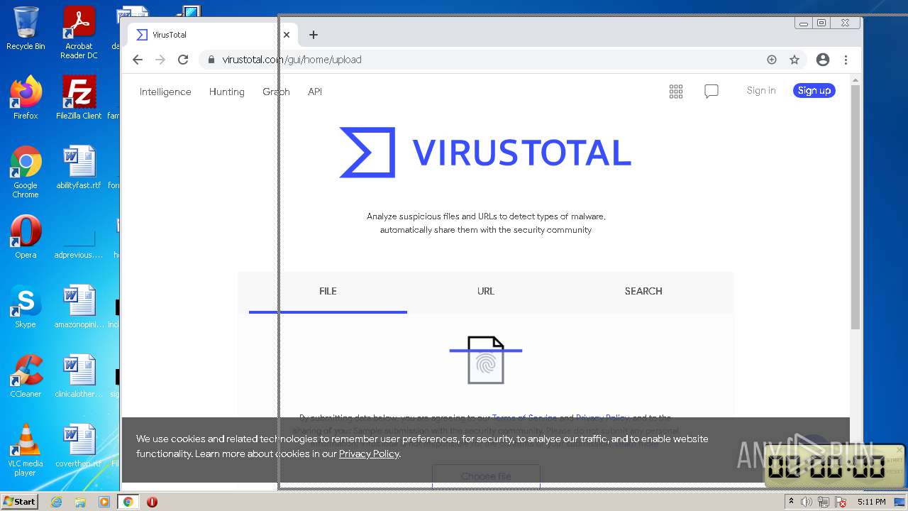Open amazonopini document on the desktop
The image size is (908, 511).
(x=79, y=307)
